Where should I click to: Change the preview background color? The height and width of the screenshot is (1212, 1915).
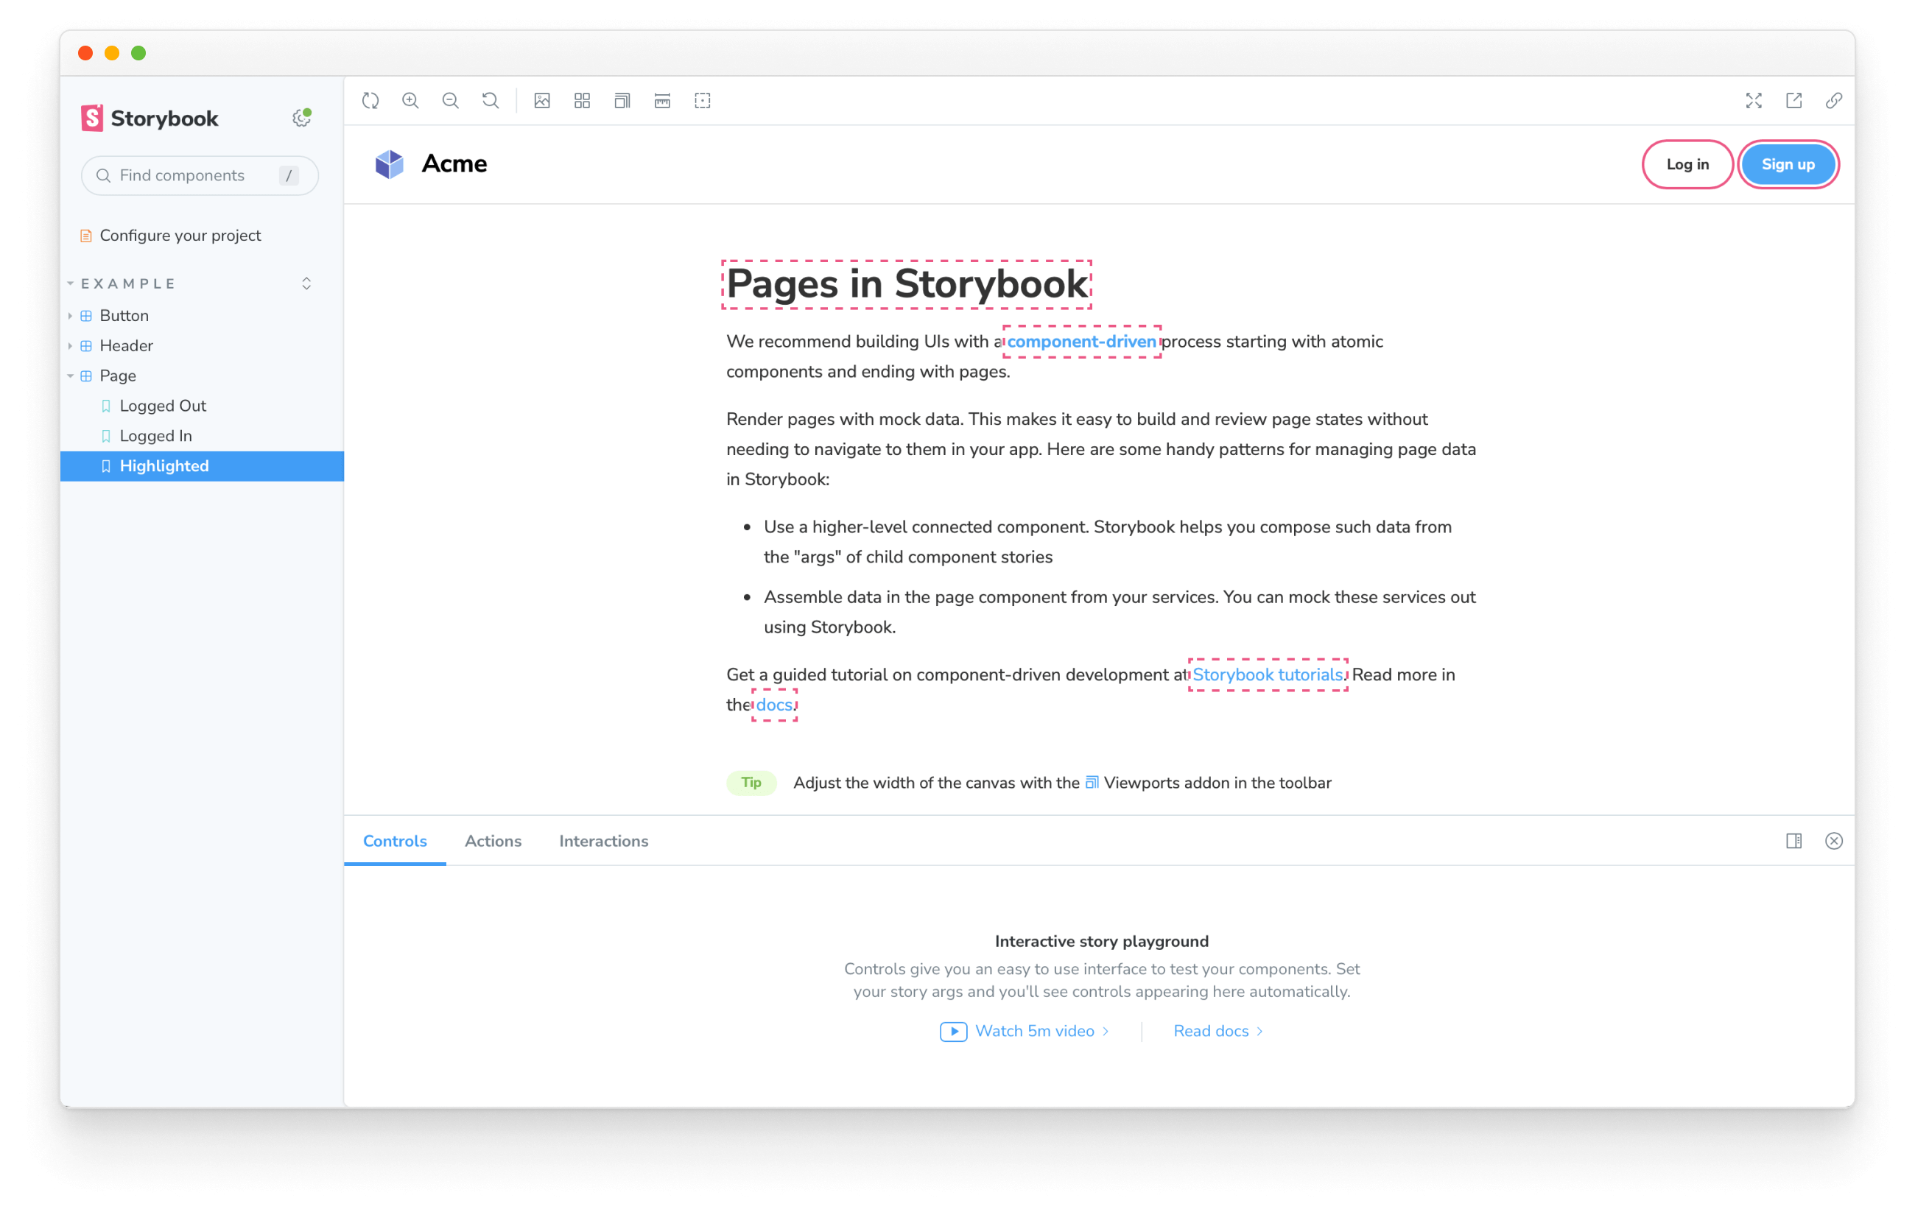(x=542, y=100)
